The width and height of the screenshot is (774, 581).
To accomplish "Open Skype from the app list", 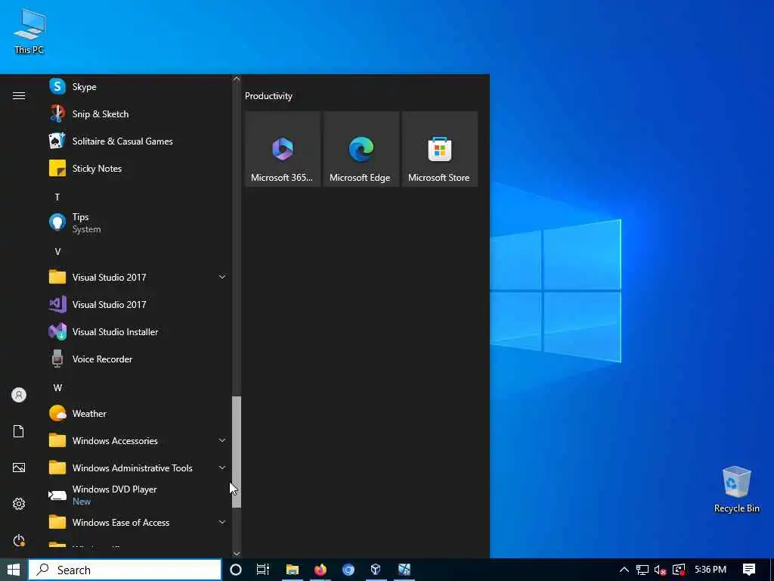I will [x=138, y=87].
